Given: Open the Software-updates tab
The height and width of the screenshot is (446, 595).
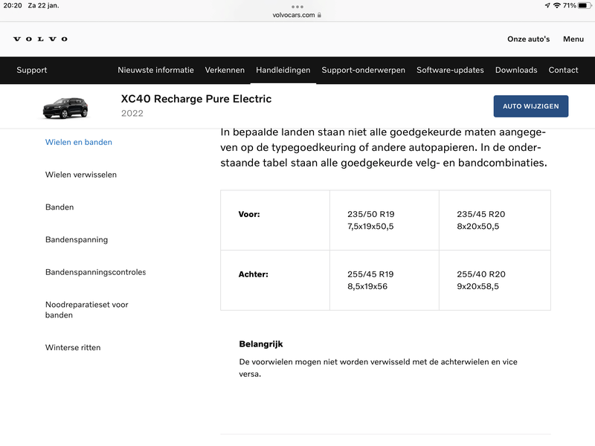Looking at the screenshot, I should (450, 70).
